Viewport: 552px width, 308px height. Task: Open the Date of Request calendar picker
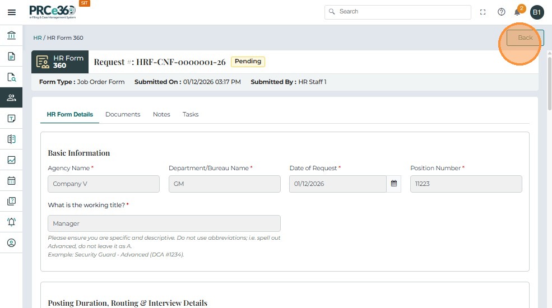click(394, 184)
